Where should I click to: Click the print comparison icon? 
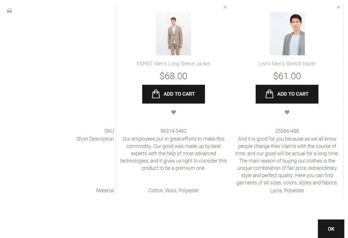tap(10, 11)
